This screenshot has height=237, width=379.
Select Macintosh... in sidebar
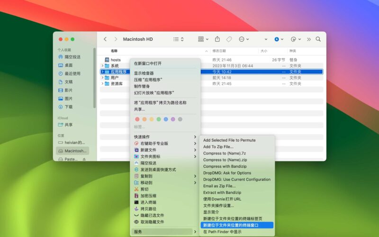point(72,151)
